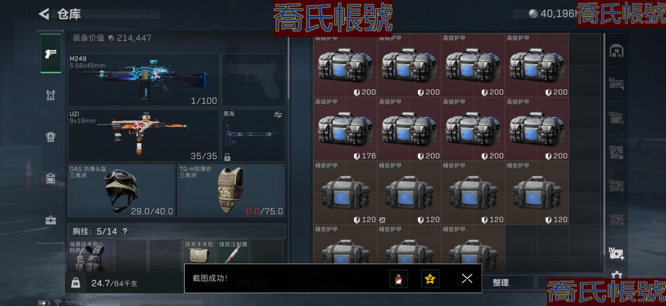
Task: Open the medical kit filter icon on right
Action: point(616,253)
